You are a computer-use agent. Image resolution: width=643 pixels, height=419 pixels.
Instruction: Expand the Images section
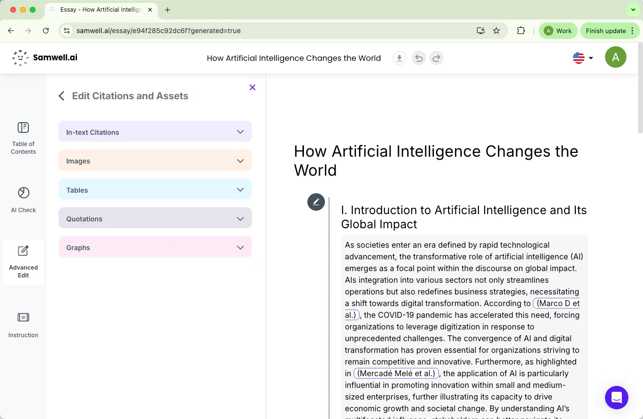(155, 161)
